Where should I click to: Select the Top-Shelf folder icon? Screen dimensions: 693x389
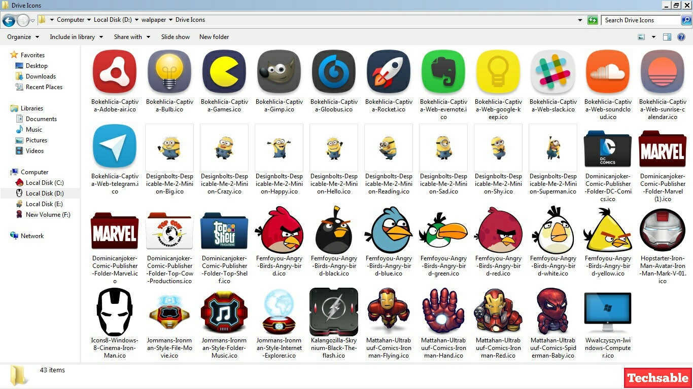pos(224,230)
